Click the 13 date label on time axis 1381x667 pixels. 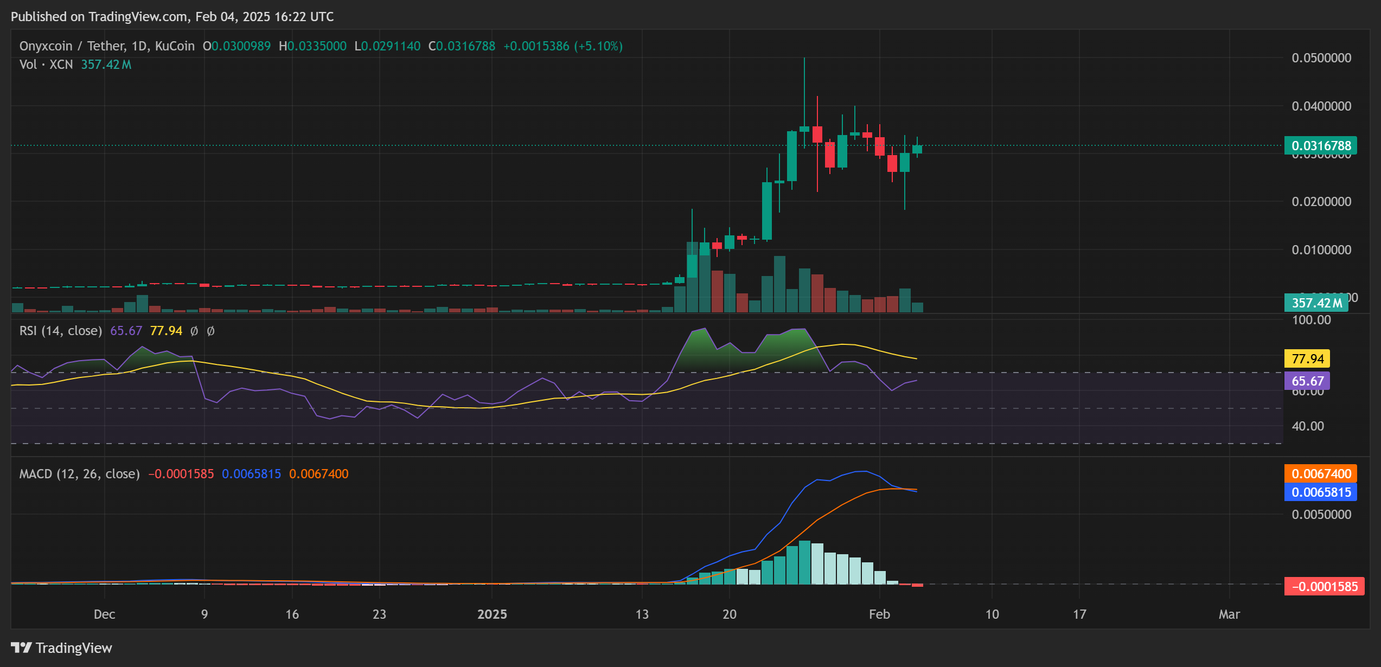(x=642, y=614)
